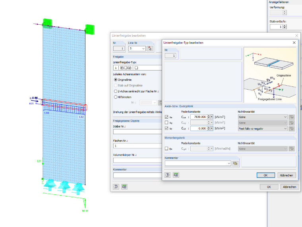Image resolution: width=302 pixels, height=227 pixels.
Task: Cancel with Abbrechen in Linienfreigabe-Typ bearbeiten
Action: pyautogui.click(x=287, y=175)
